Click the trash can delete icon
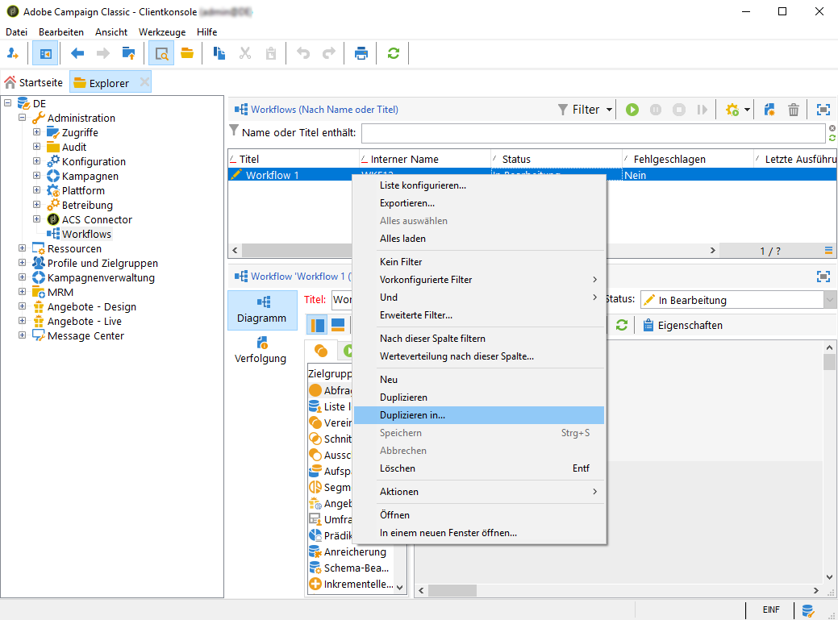 [x=794, y=110]
